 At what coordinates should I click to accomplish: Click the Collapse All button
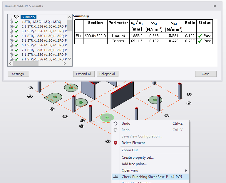(108, 74)
